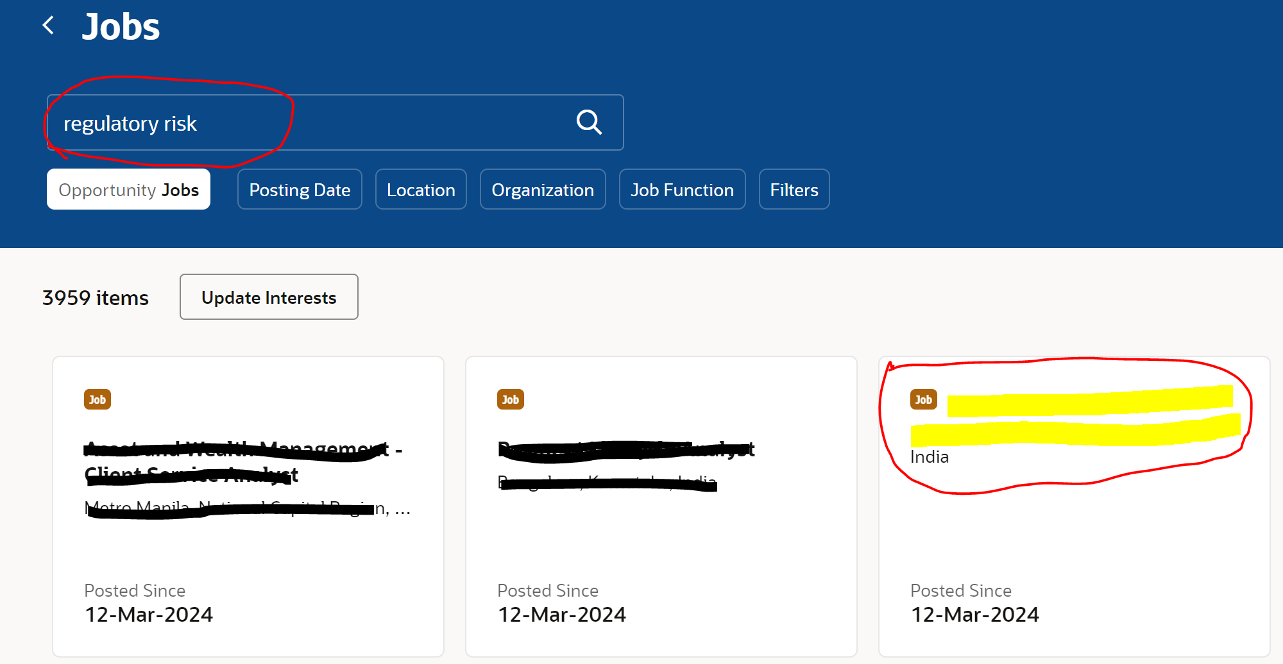Open the Filters panel
Screen dimensions: 1283x664
pos(794,189)
